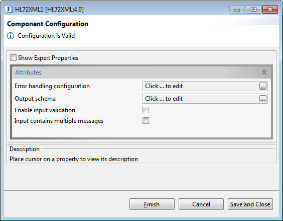
Task: Click the Save and Close button
Action: click(250, 204)
